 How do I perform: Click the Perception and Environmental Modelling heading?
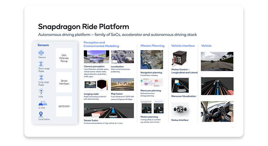101,44
